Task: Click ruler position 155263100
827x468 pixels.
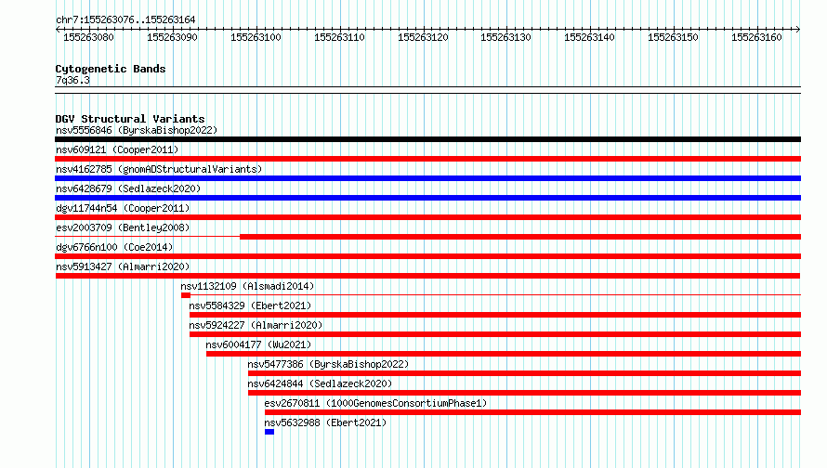Action: pyautogui.click(x=256, y=37)
